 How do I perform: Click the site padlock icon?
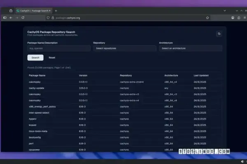click(x=53, y=18)
